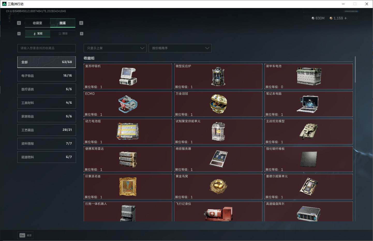Select the 动力电池组 battery pack icon
Screen dimensions: 373x241
[128, 131]
